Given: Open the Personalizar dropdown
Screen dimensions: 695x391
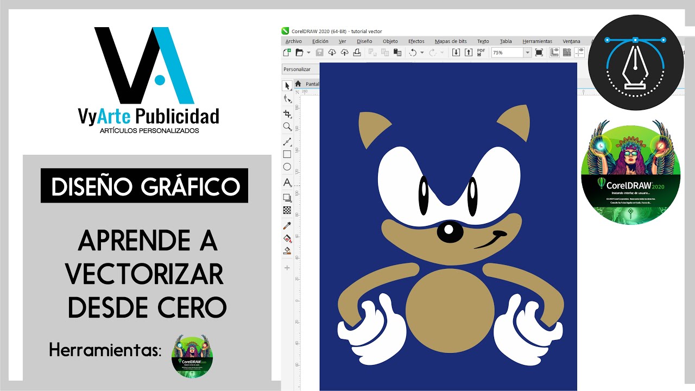Looking at the screenshot, I should click(301, 69).
